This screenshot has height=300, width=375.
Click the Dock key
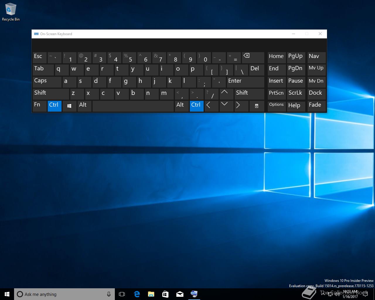click(317, 94)
